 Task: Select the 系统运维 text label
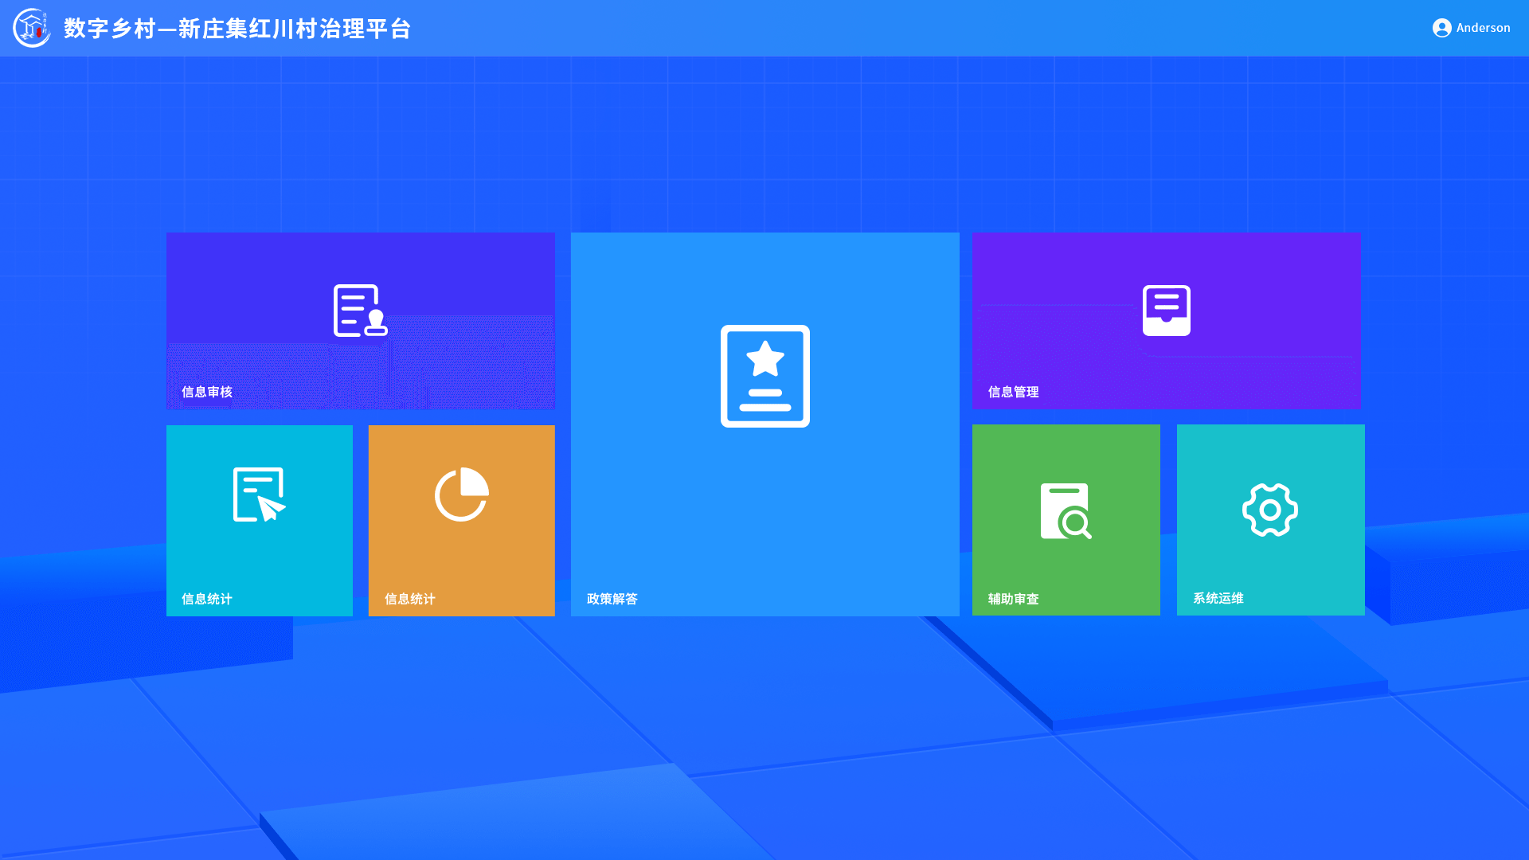click(x=1218, y=598)
